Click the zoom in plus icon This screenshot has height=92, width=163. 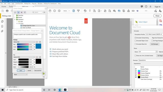click(x=59, y=11)
